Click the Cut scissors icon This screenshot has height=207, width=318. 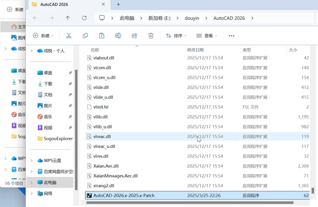69,36
